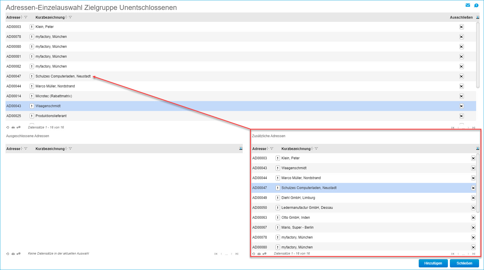Select Produktionslieferant row text
The image size is (484, 270).
pos(51,116)
